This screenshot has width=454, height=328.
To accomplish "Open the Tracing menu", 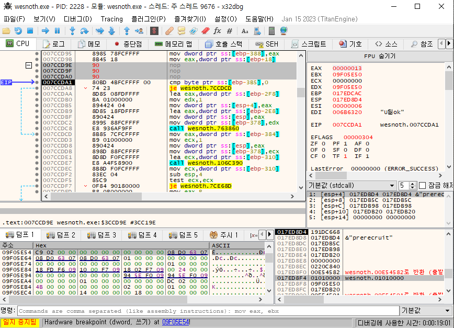I will 112,19.
